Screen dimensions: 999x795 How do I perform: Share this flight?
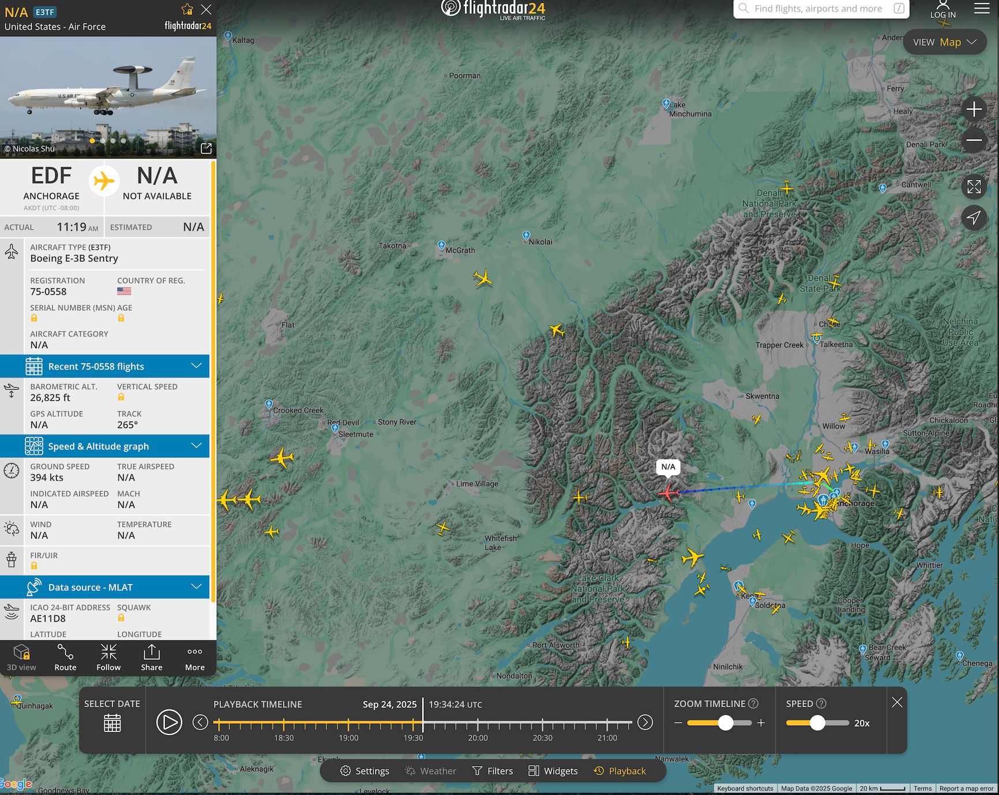(151, 658)
